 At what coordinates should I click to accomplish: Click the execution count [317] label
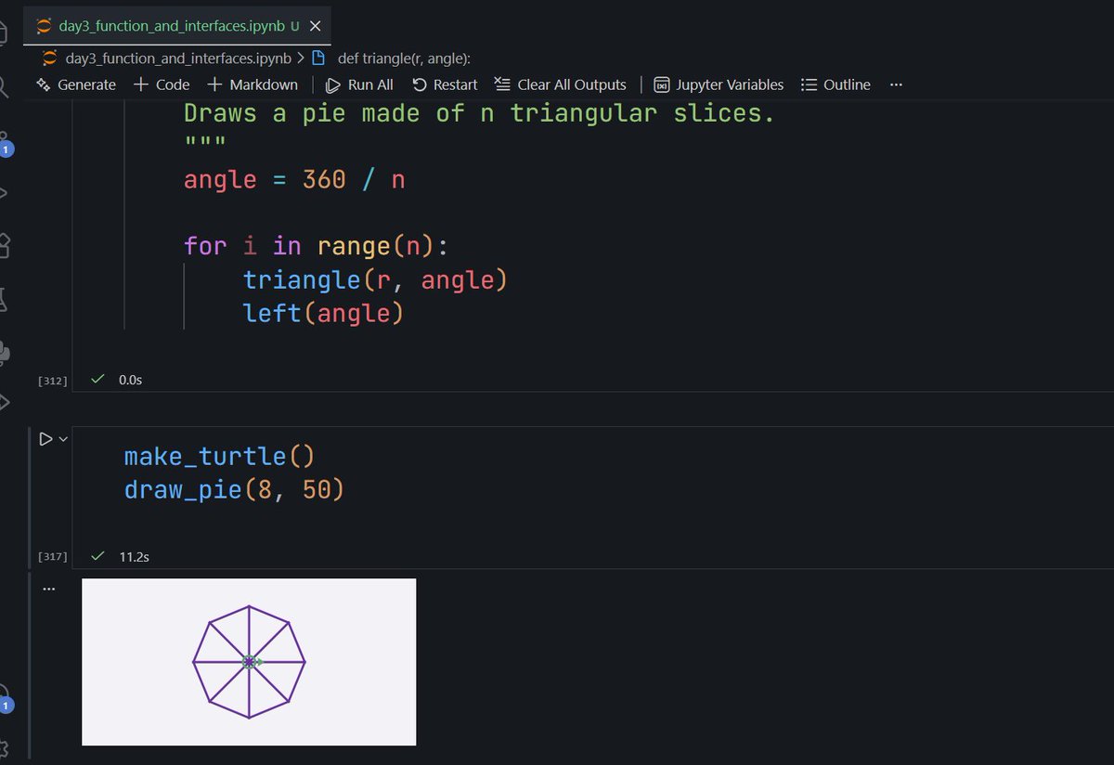pyautogui.click(x=54, y=557)
